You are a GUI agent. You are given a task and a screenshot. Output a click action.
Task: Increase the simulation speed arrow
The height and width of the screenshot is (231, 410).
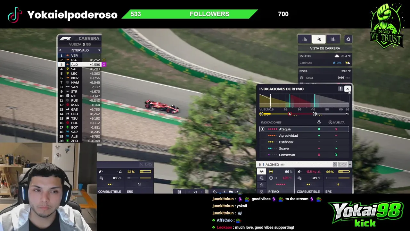click(x=202, y=192)
